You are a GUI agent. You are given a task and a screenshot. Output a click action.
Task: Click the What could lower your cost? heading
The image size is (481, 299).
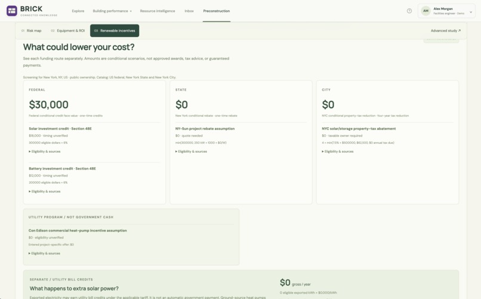click(x=79, y=47)
